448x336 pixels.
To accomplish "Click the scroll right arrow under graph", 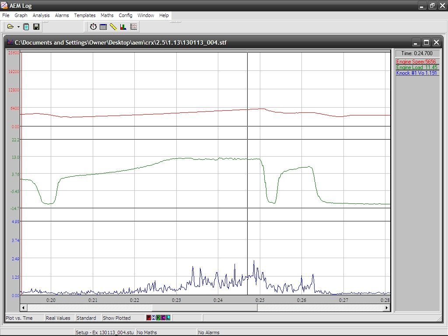I will click(x=387, y=308).
